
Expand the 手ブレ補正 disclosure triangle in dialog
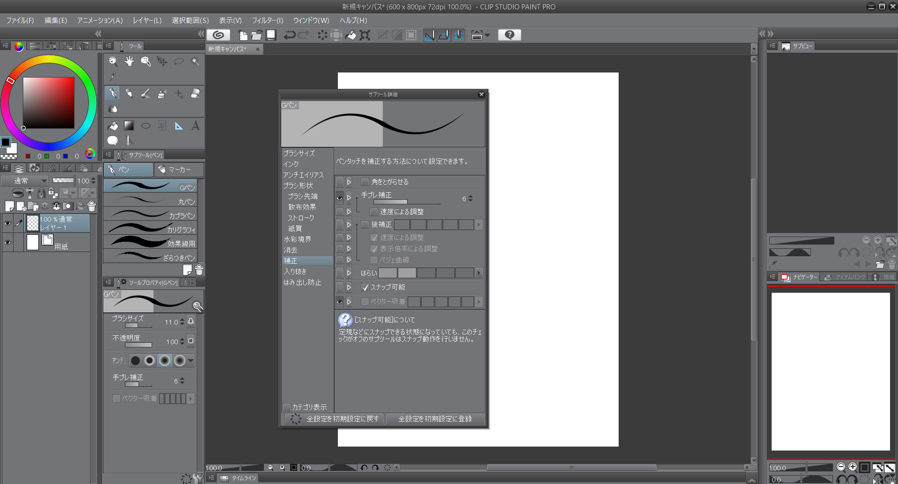[349, 198]
